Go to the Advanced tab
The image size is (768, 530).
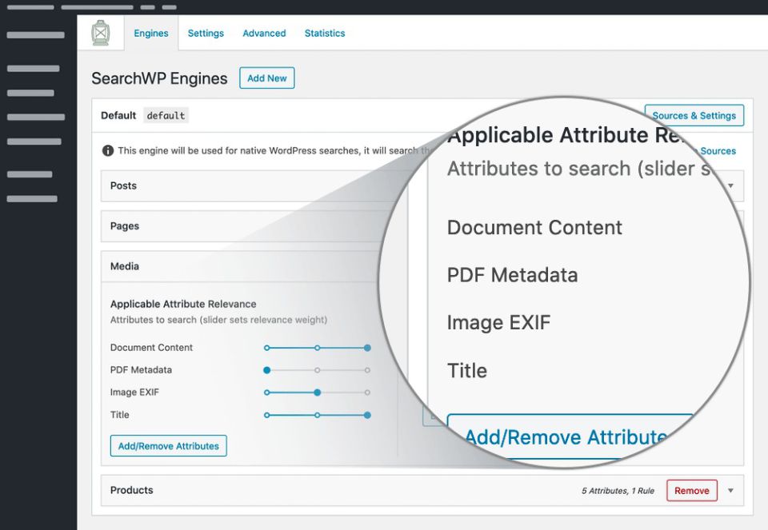(264, 34)
